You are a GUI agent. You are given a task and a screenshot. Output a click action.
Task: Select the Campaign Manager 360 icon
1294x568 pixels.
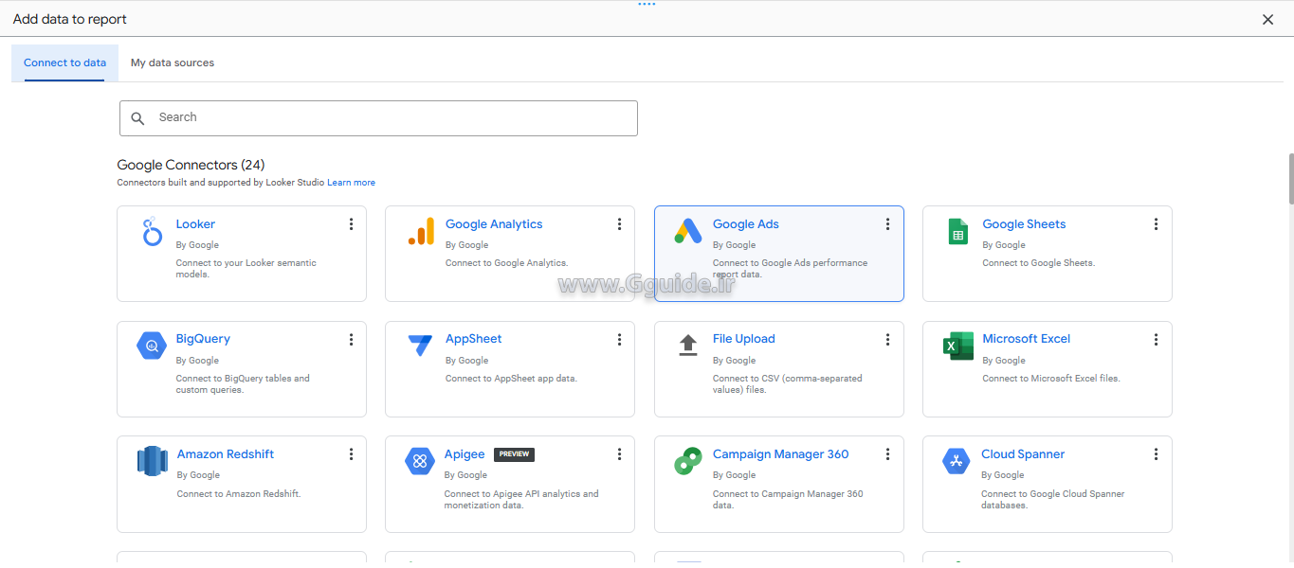click(687, 462)
